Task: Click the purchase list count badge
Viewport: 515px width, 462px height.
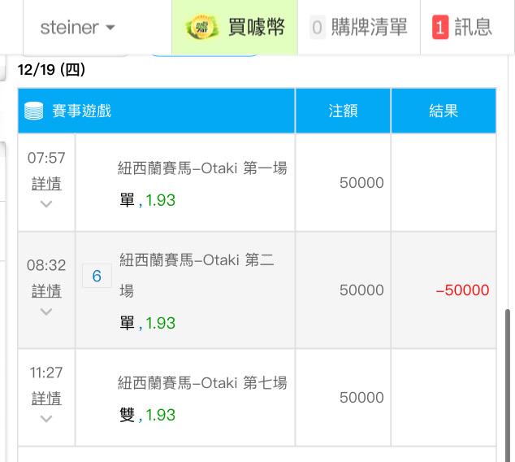Action: 317,27
